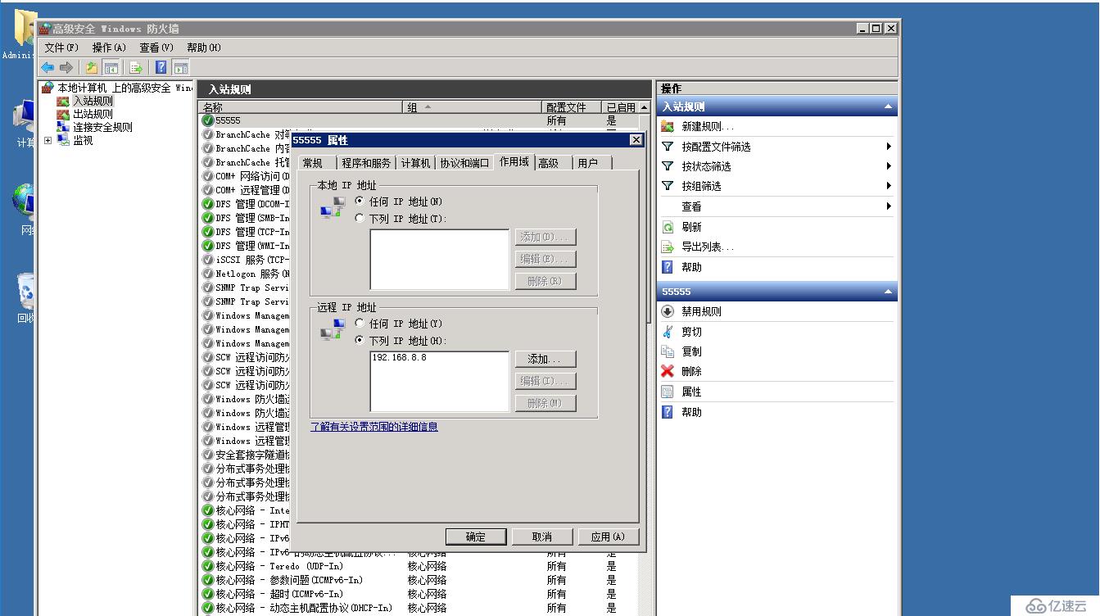This screenshot has width=1100, height=616.
Task: Close the 55555 属性 dialog
Action: click(x=636, y=140)
